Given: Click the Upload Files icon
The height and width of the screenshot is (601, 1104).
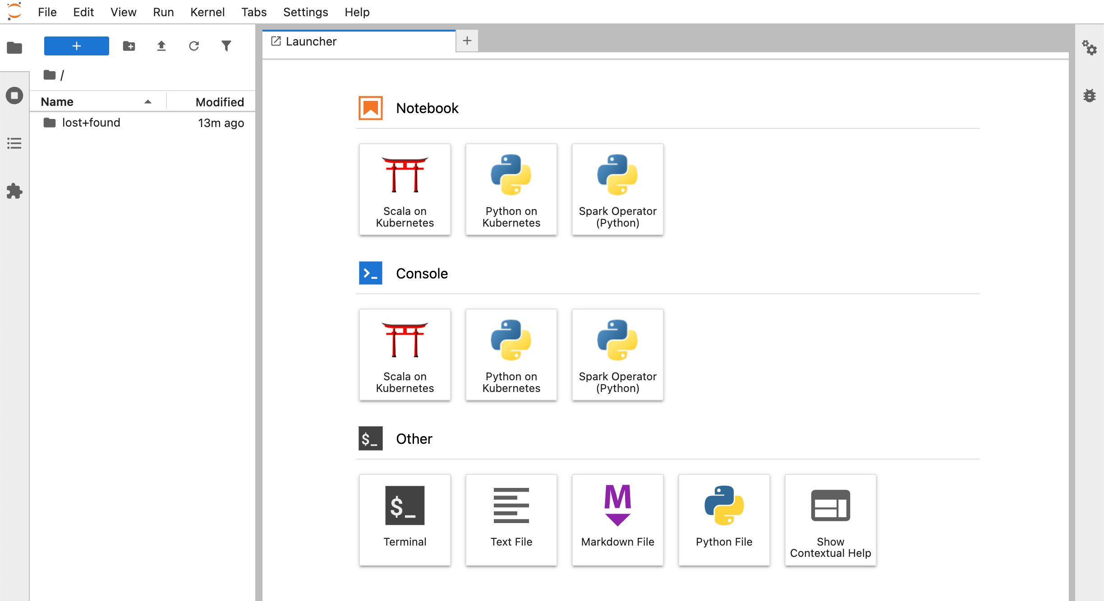Looking at the screenshot, I should tap(161, 46).
